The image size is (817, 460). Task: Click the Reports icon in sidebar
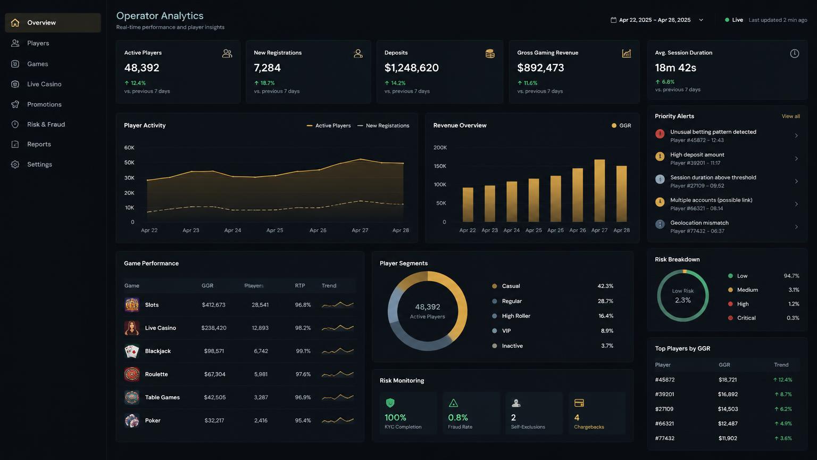coord(15,144)
